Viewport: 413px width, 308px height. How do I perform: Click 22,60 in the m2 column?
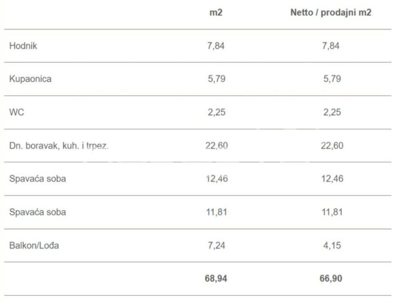216,146
